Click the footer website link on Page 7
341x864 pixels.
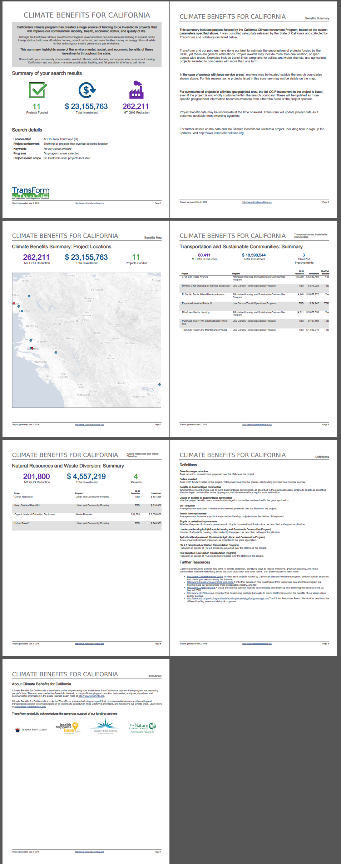89,852
